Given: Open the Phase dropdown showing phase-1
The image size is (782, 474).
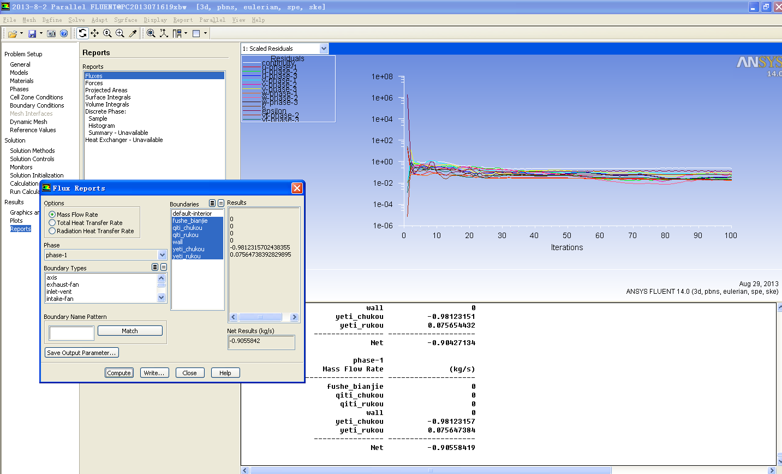Looking at the screenshot, I should point(162,255).
